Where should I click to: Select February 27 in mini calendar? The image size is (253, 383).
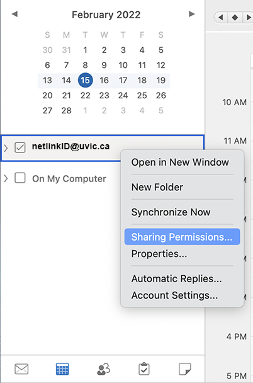click(x=47, y=110)
